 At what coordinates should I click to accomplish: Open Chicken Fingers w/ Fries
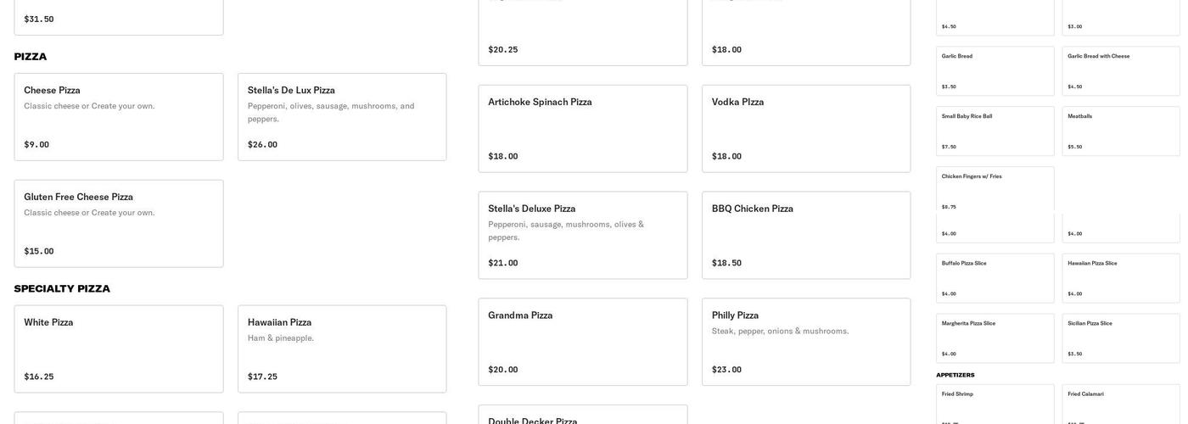995,190
